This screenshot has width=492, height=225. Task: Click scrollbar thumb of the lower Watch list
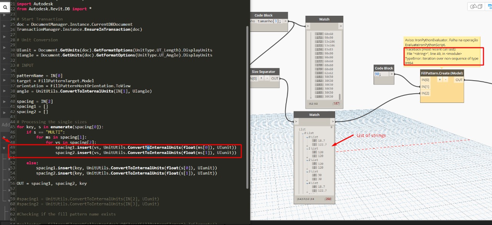332,127
